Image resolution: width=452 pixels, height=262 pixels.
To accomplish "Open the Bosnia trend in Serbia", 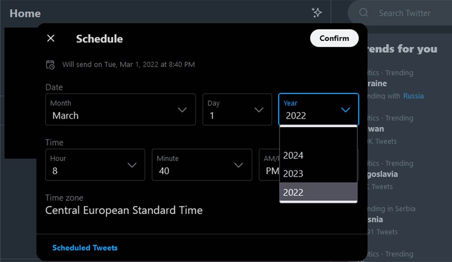I will (x=375, y=219).
